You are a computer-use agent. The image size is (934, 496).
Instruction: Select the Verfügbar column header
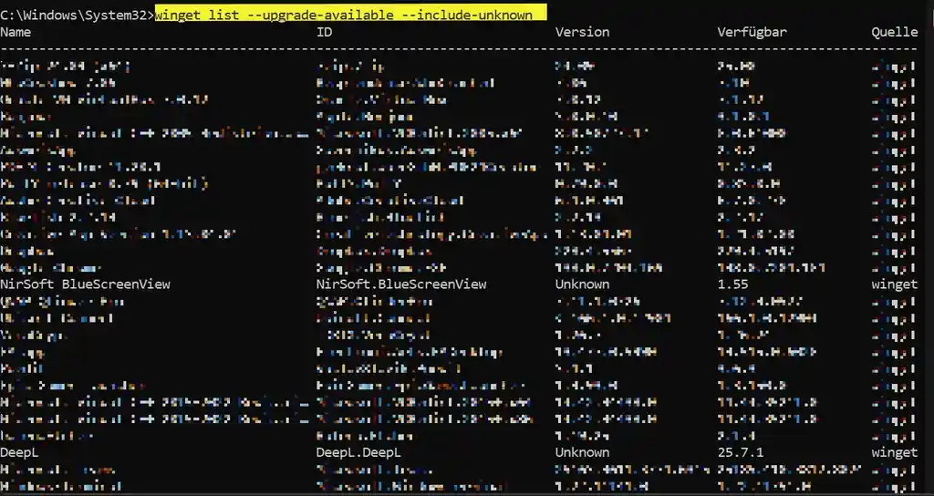[752, 32]
